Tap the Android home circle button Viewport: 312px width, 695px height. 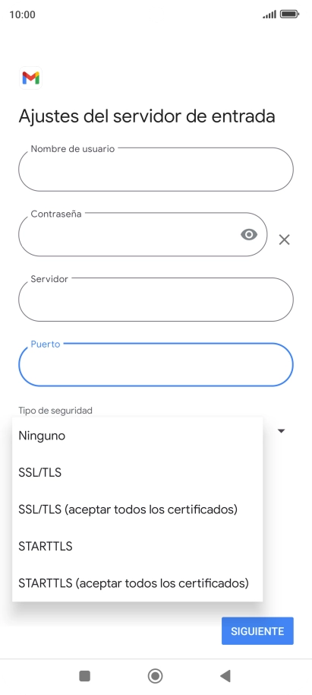coord(156,676)
